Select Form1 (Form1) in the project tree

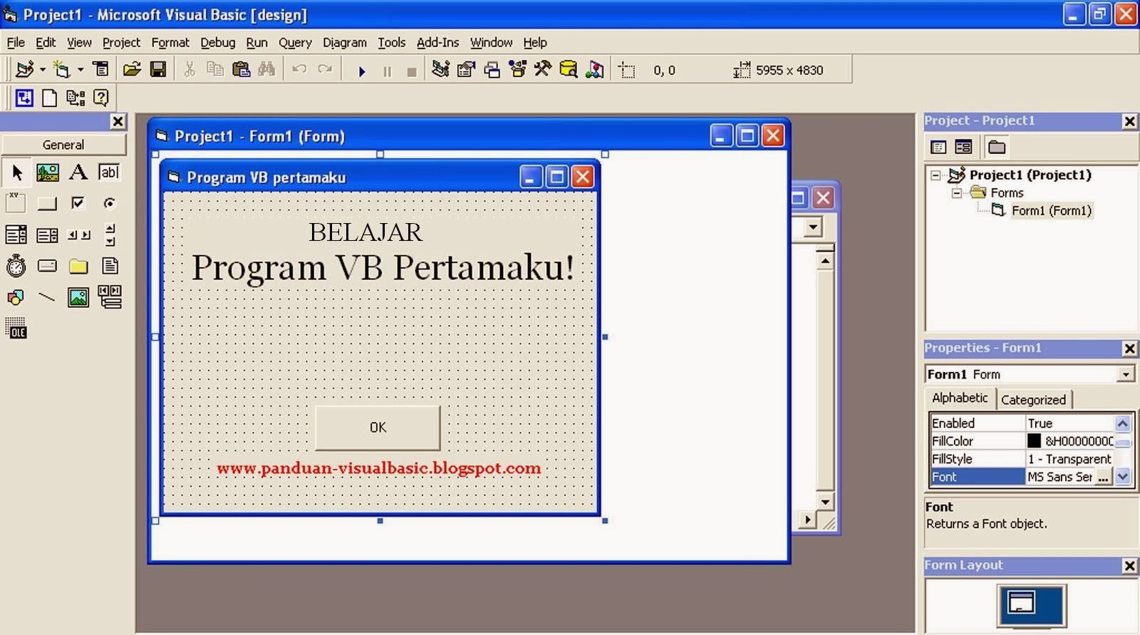tap(1052, 210)
